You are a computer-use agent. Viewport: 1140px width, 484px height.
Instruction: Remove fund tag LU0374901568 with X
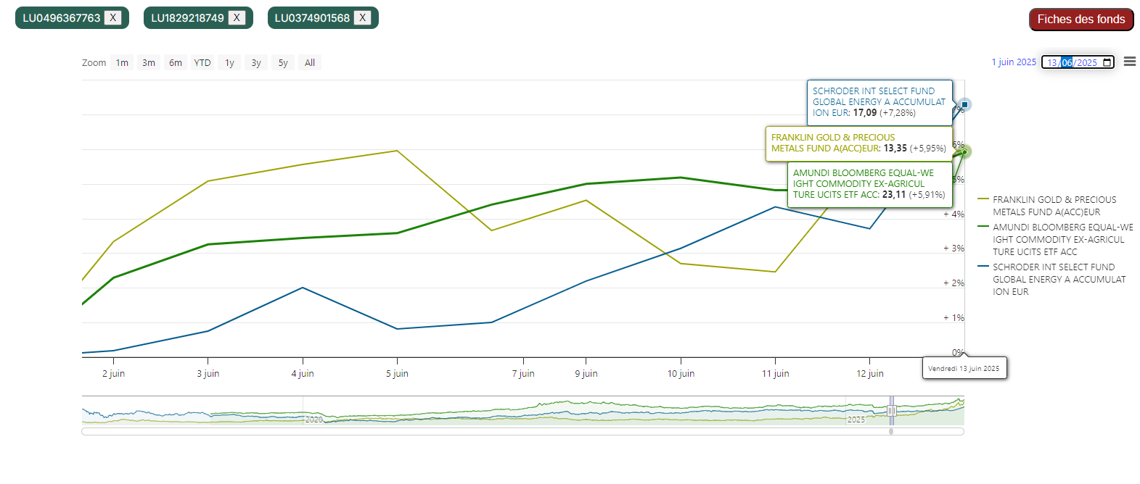pos(362,18)
